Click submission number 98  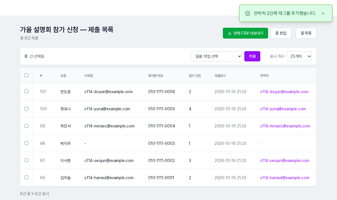click(x=43, y=143)
